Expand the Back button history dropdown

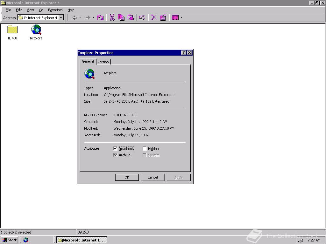pyautogui.click(x=80, y=18)
